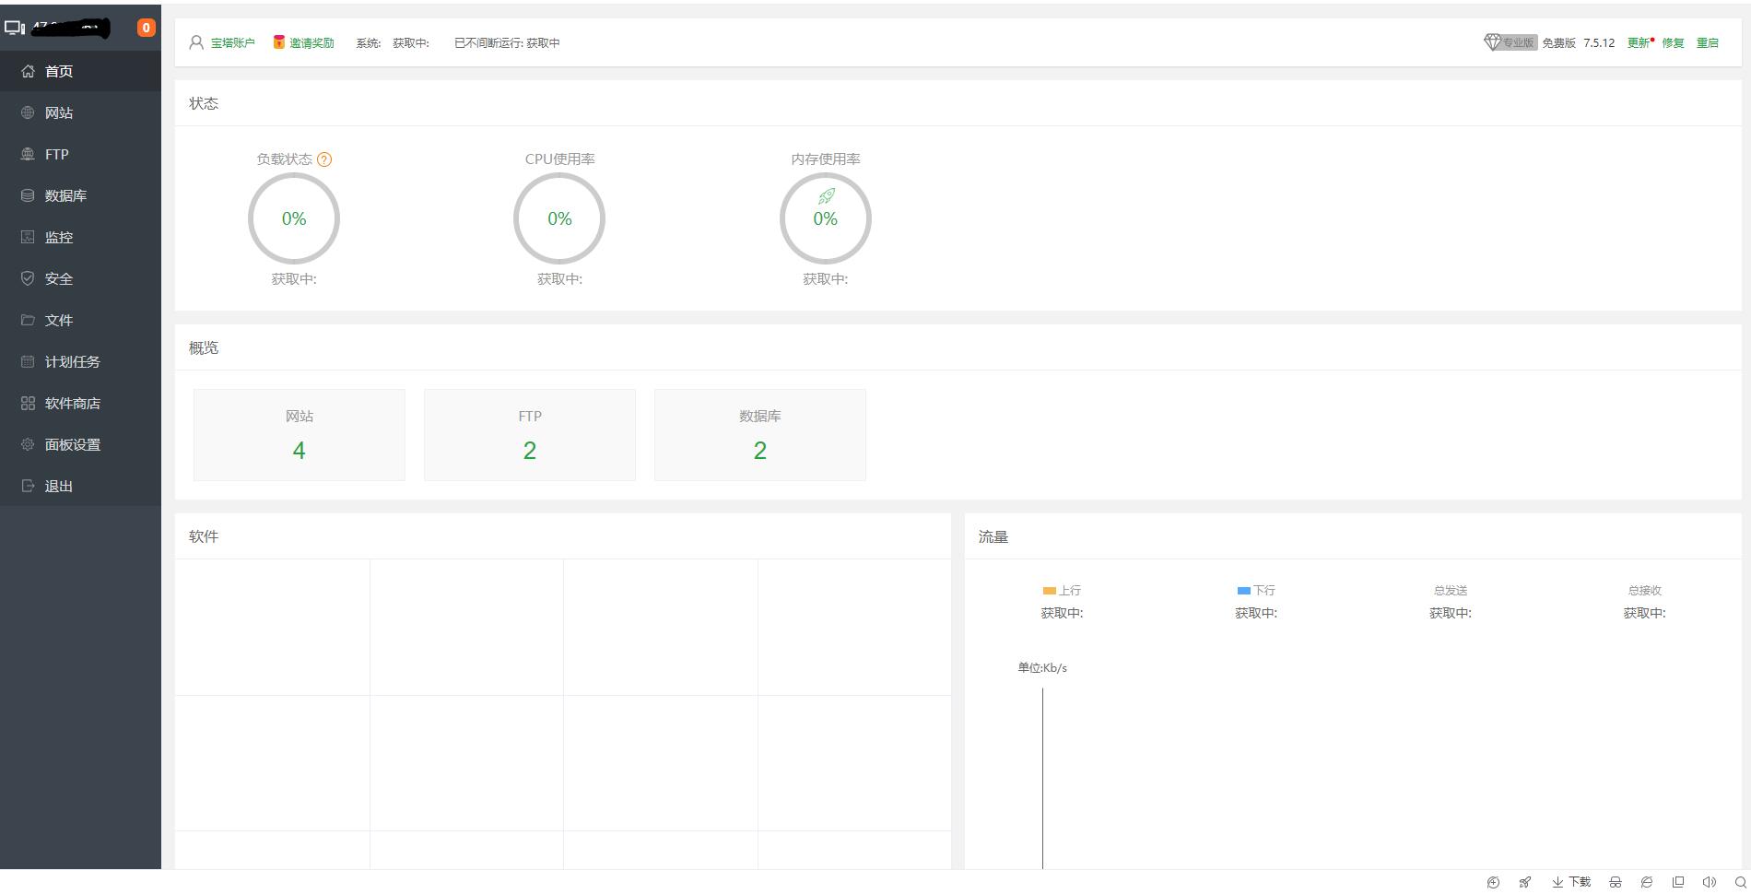Go to 面板设置 panel settings
1751x894 pixels.
(80, 444)
